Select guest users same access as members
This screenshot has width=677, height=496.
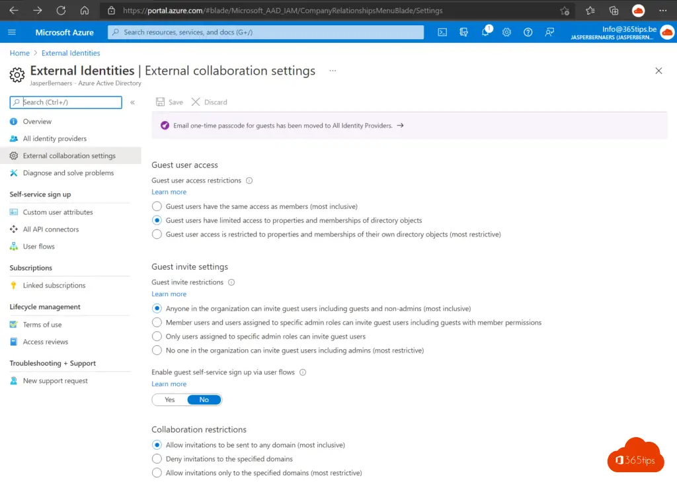coord(157,206)
